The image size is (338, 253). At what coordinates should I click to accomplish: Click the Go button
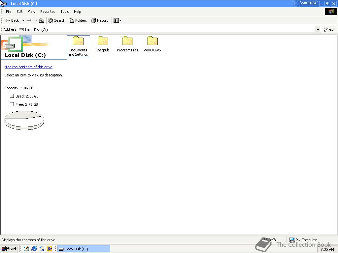pyautogui.click(x=329, y=29)
